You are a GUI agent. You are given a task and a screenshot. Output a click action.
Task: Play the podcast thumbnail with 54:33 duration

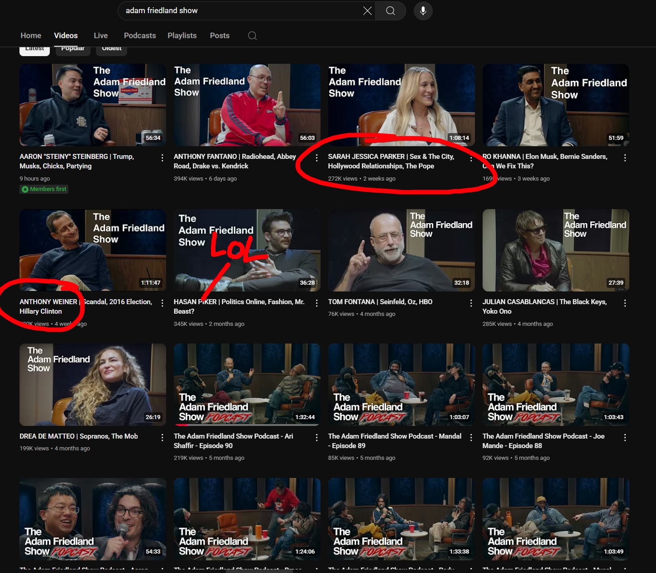click(x=93, y=519)
